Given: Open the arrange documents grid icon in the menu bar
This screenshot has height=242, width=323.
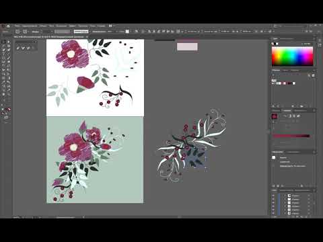Looking at the screenshot, I should point(110,26).
